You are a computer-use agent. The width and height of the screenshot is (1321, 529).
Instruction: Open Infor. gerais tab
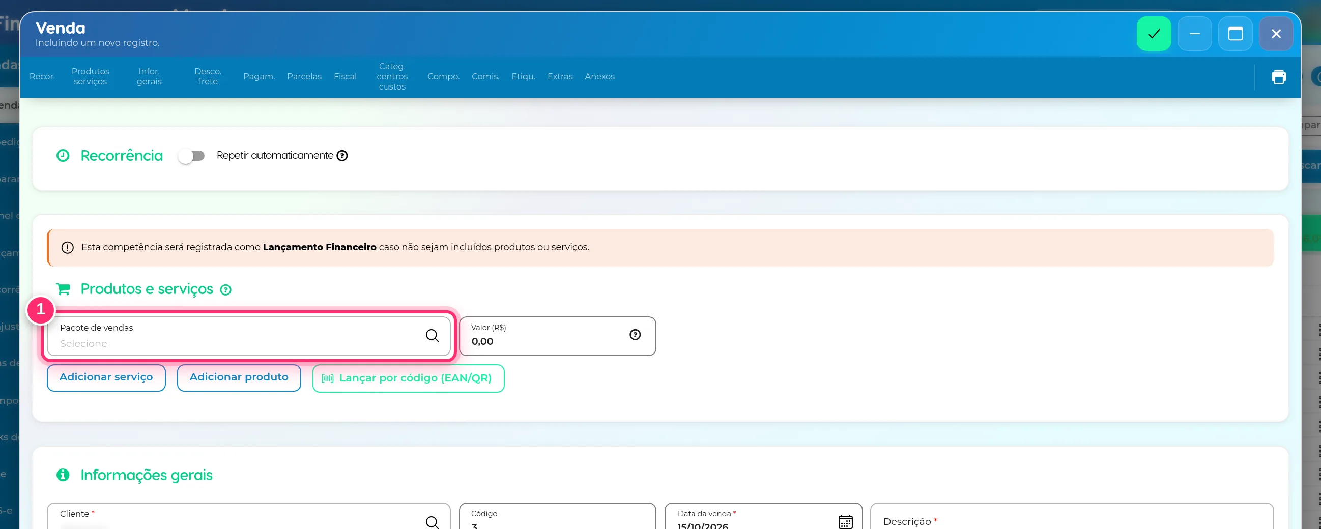click(149, 77)
